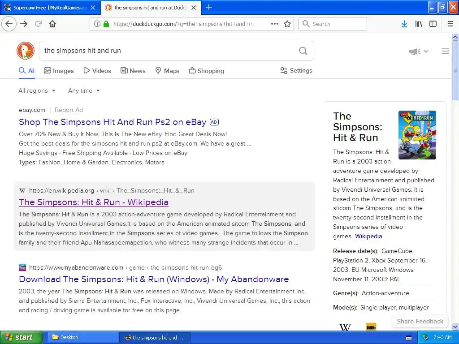459x344 pixels.
Task: Open Shop The Simpsons eBay ad link
Action: click(113, 122)
